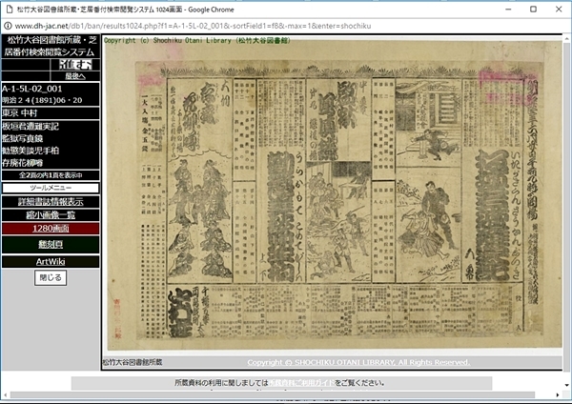Open the 翻刻Ⅱ transcription page
This screenshot has width=572, height=404.
(50, 245)
